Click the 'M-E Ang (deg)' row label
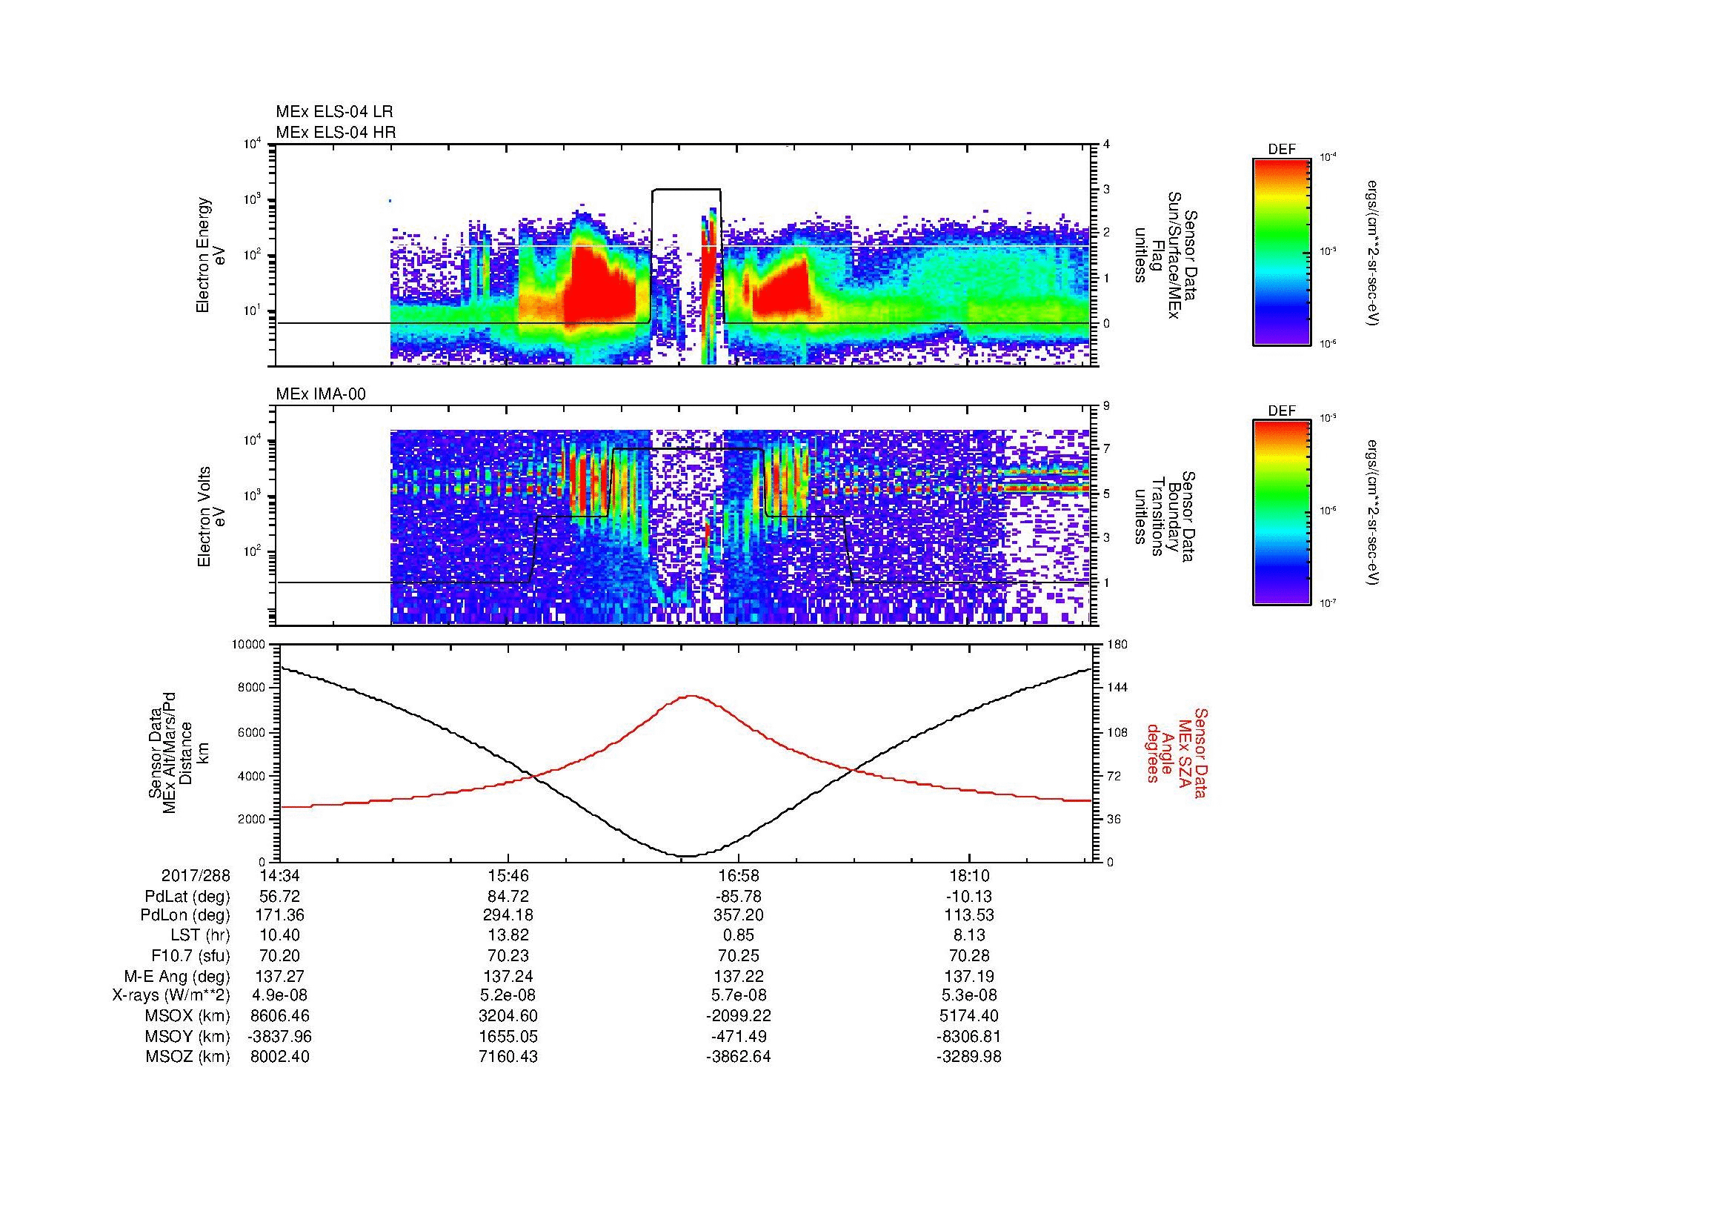Screen dimensions: 1733x1225 point(177,976)
